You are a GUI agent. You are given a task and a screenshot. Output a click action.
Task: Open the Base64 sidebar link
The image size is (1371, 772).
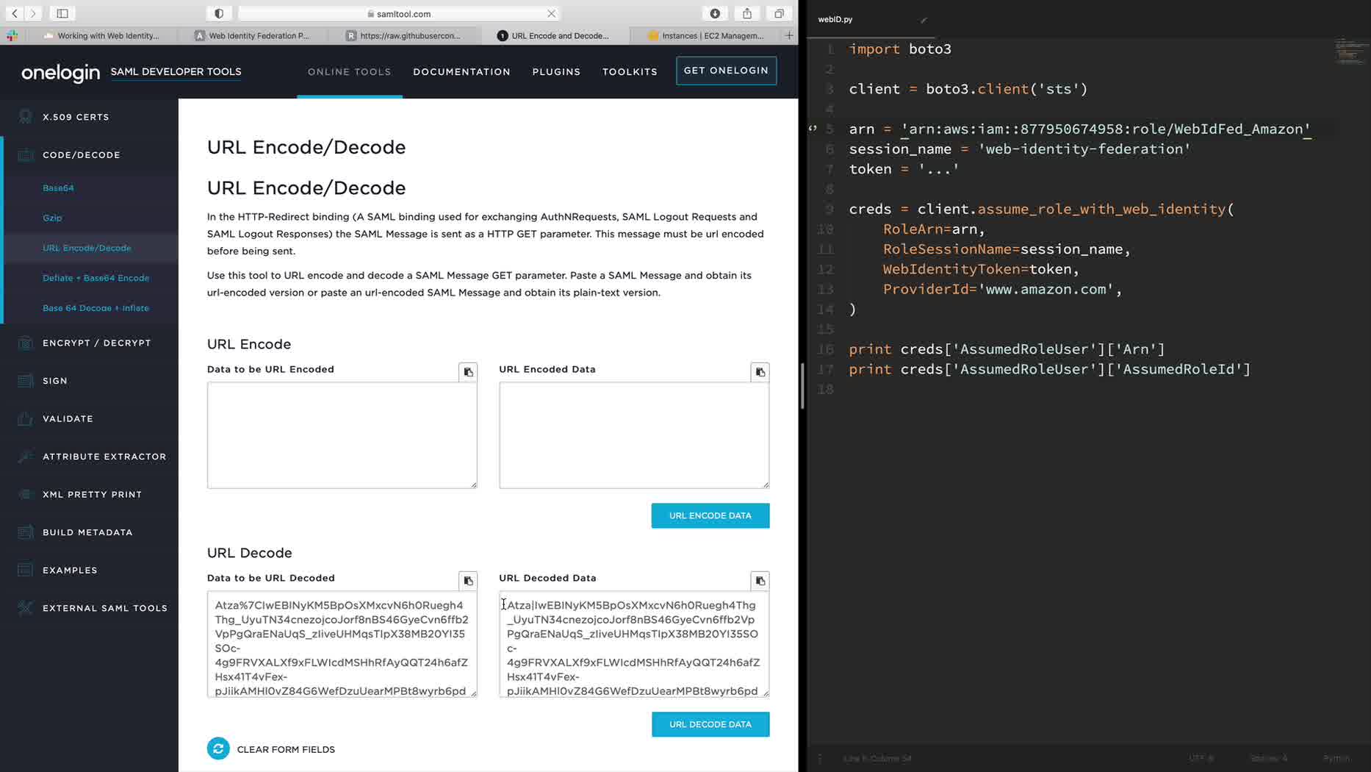pos(58,188)
